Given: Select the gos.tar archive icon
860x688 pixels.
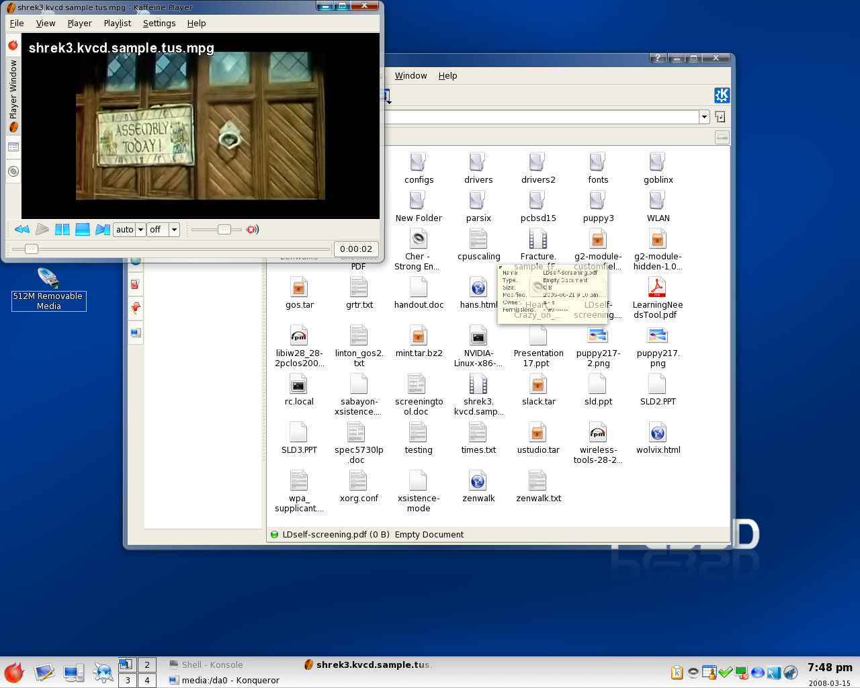Looking at the screenshot, I should point(299,287).
